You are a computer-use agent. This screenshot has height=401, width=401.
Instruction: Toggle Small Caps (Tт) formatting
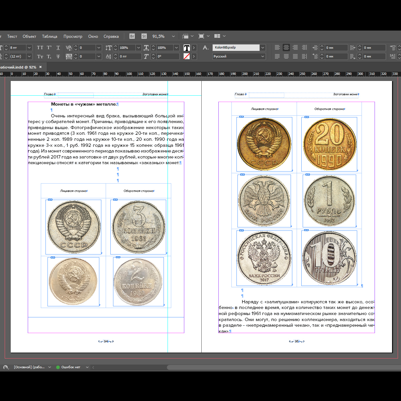[x=40, y=56]
